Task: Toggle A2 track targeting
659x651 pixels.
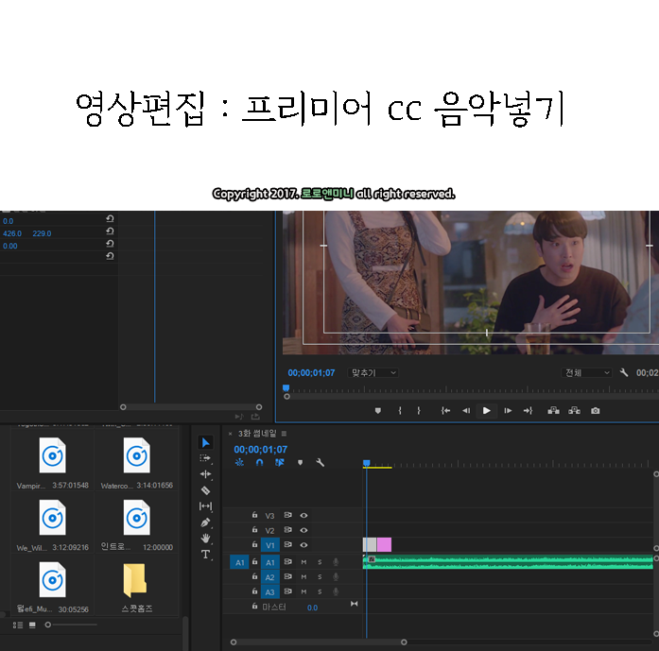Action: tap(269, 576)
